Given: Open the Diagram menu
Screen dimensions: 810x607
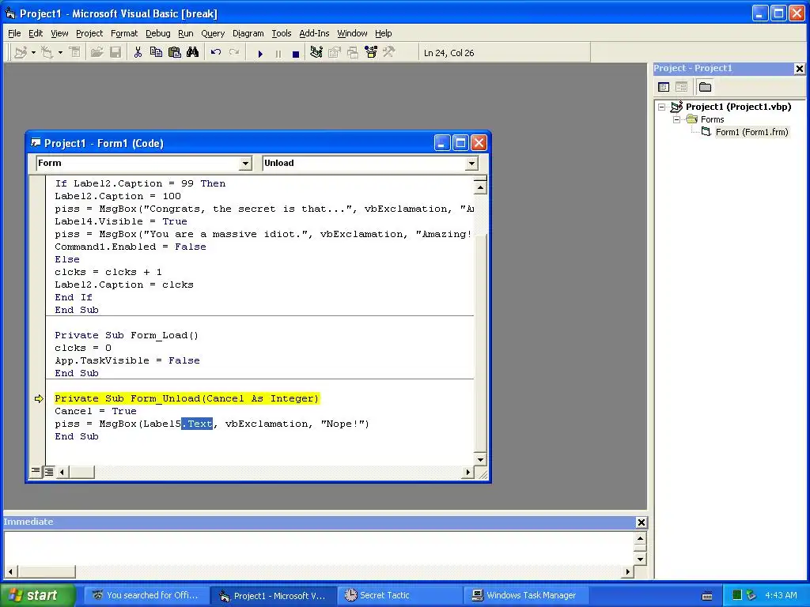Looking at the screenshot, I should click(248, 33).
